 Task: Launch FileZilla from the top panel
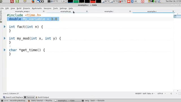12,1
